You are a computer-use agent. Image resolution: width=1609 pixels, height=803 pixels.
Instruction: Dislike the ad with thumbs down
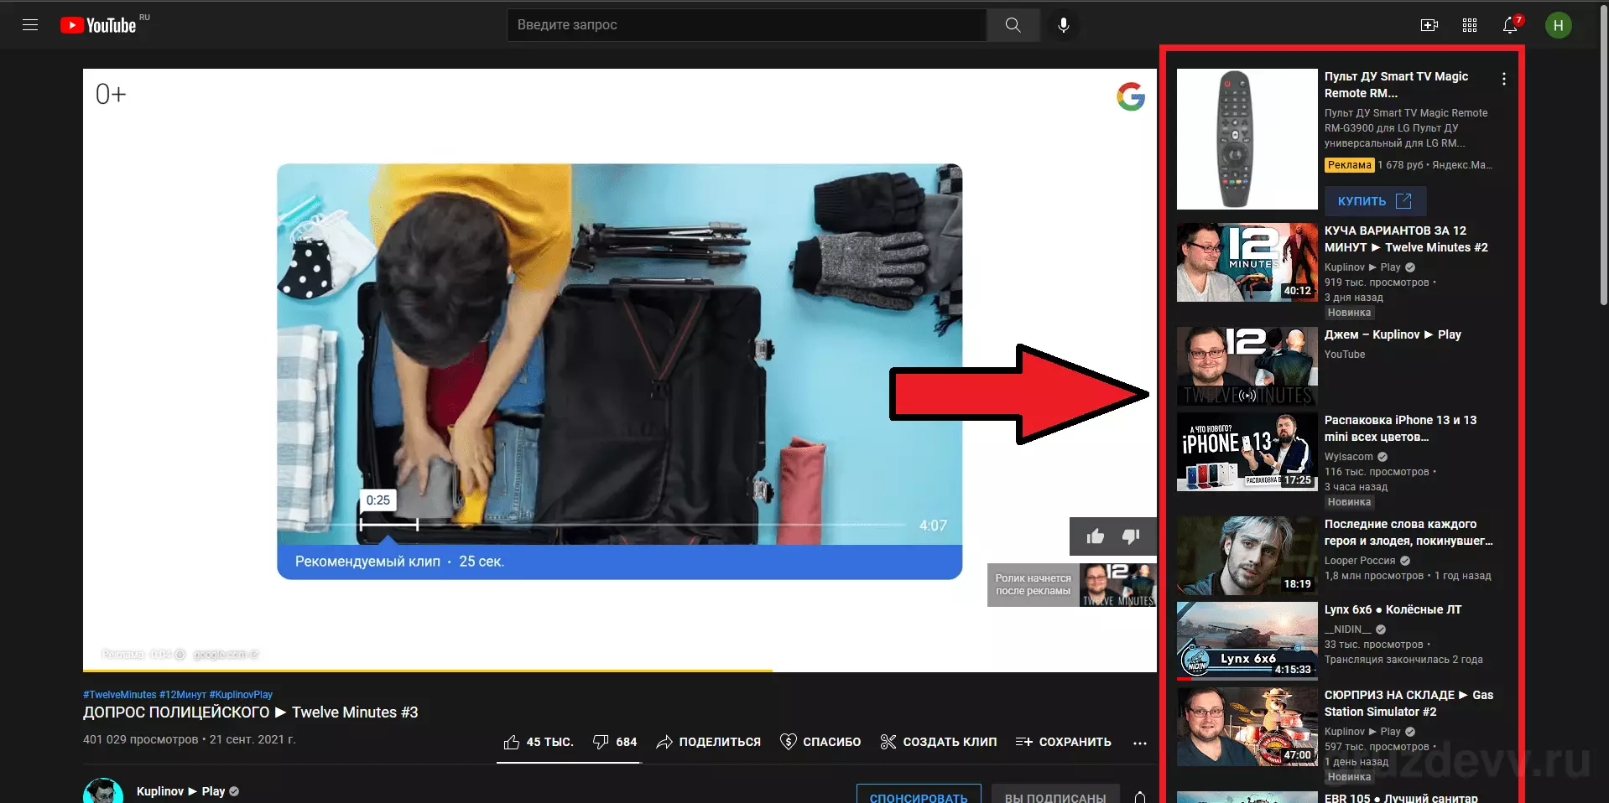[x=1131, y=536]
